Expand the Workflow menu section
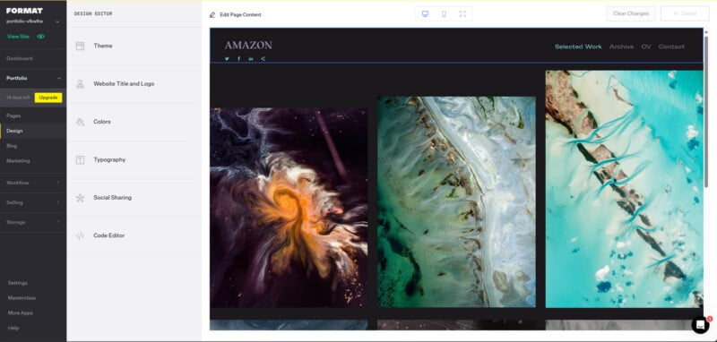Screen dimensions: 717x342 click(x=33, y=183)
